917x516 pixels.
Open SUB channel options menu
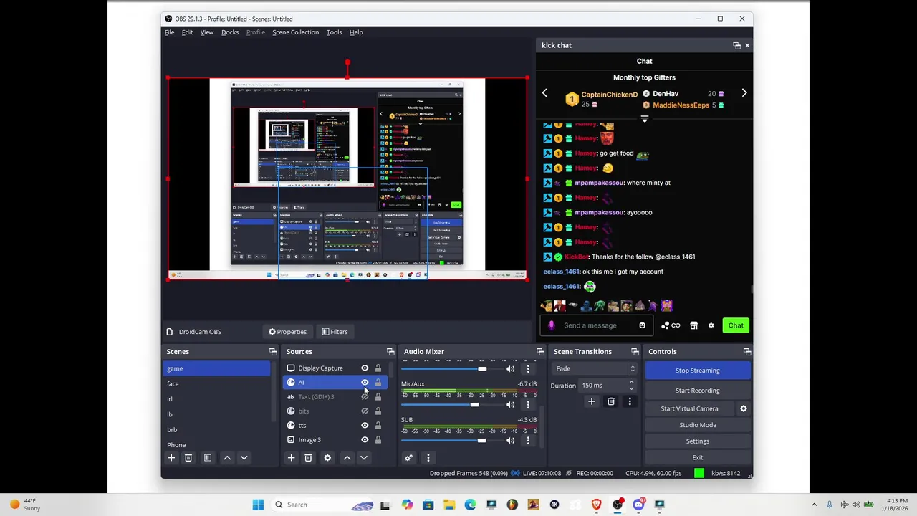(528, 441)
